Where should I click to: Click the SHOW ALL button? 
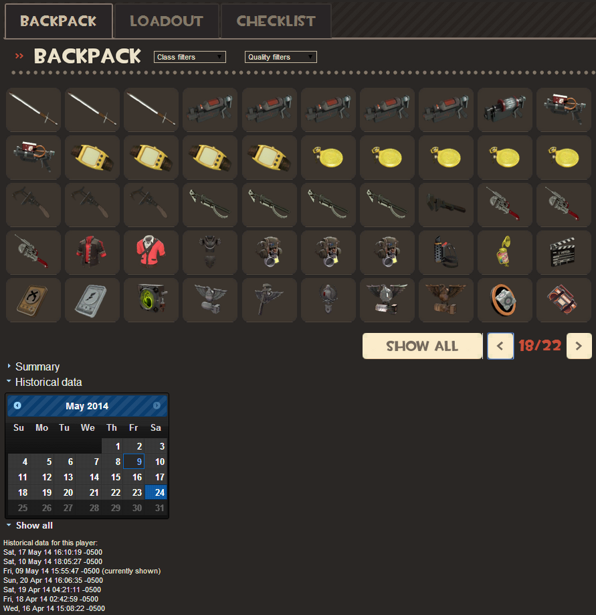[x=422, y=346]
